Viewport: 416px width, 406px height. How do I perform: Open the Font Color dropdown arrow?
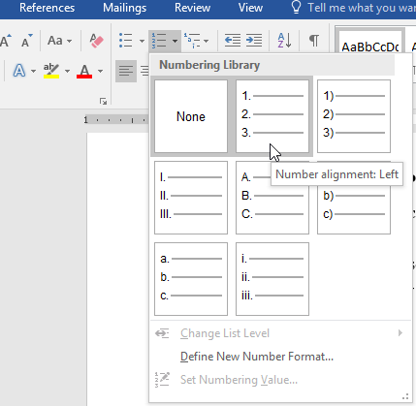pos(100,71)
